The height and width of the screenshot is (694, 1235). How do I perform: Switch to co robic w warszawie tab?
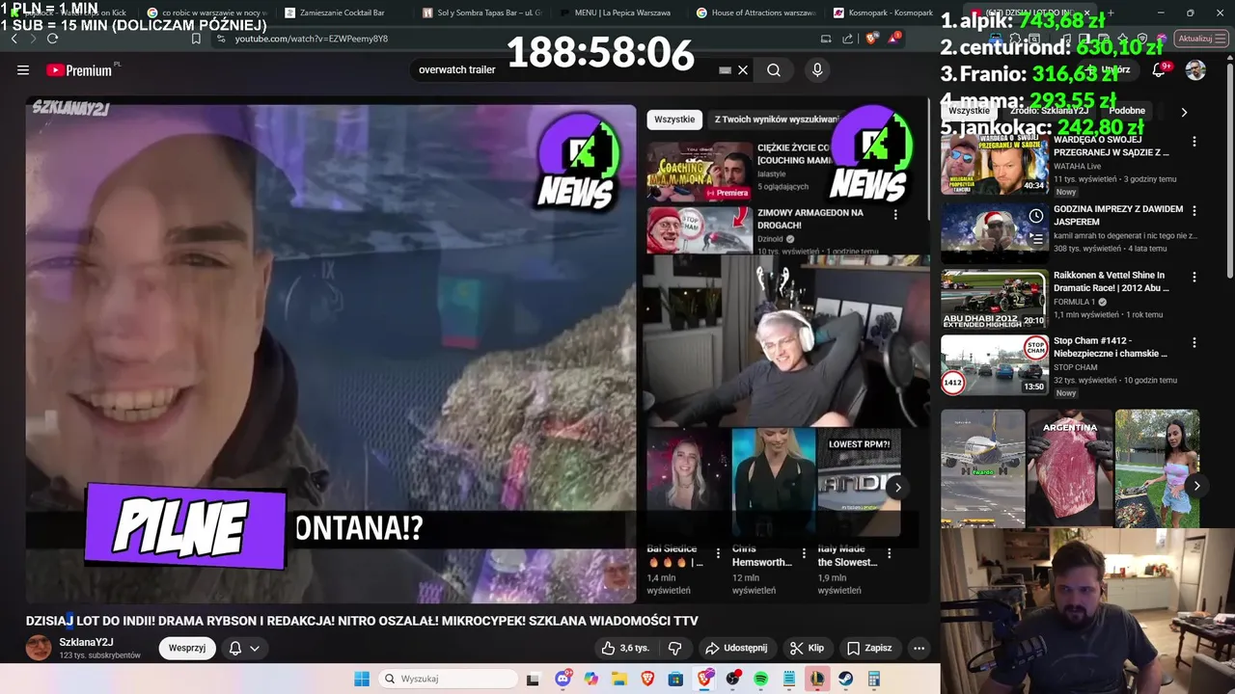206,13
